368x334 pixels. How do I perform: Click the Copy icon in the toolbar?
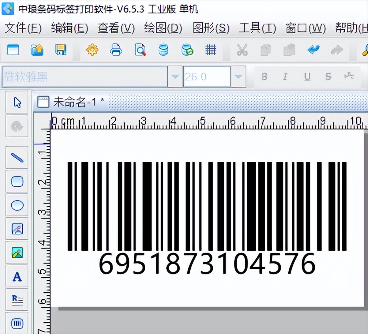(266, 50)
